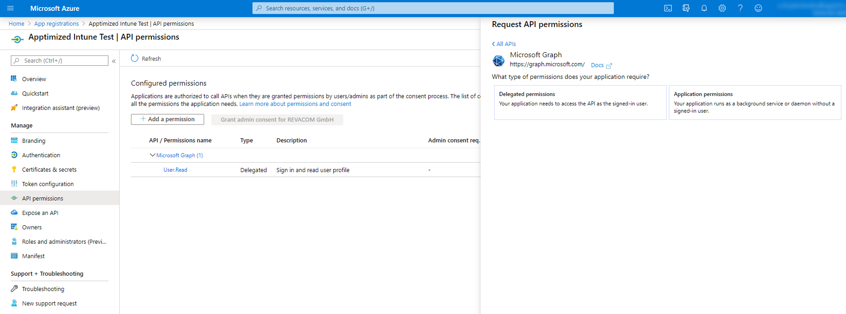Image resolution: width=846 pixels, height=314 pixels.
Task: Click the New support request icon
Action: click(14, 303)
